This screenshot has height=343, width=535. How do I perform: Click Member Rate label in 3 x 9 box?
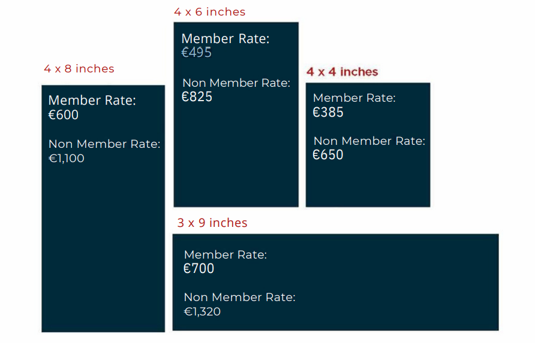(225, 255)
